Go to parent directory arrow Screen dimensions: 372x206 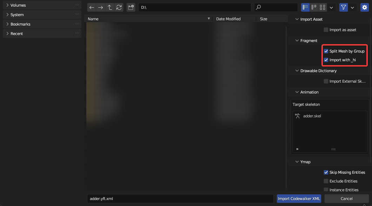pos(110,7)
